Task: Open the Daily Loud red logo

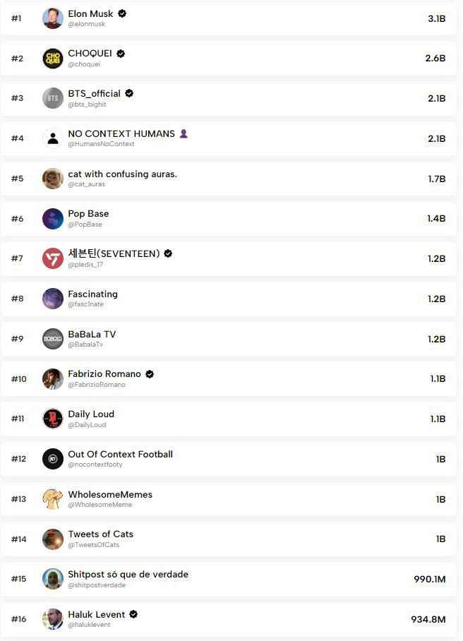Action: [x=53, y=419]
